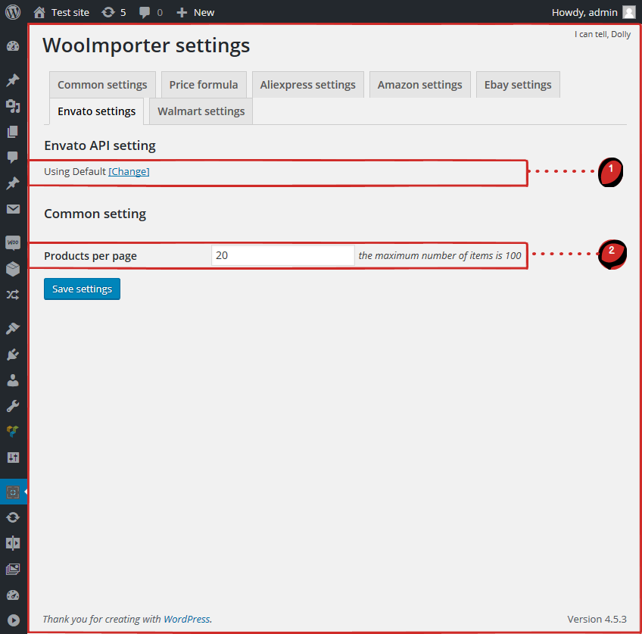Screen dimensions: 642x634
Task: Open the Tools wrench icon
Action: tap(13, 406)
